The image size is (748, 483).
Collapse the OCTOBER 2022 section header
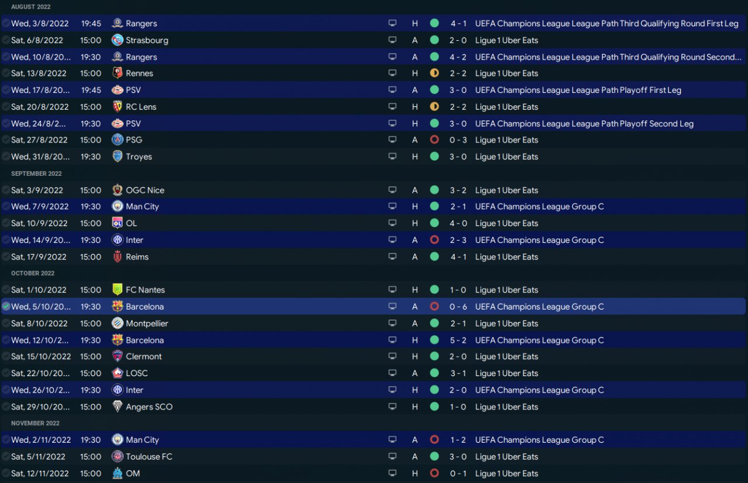(x=33, y=273)
